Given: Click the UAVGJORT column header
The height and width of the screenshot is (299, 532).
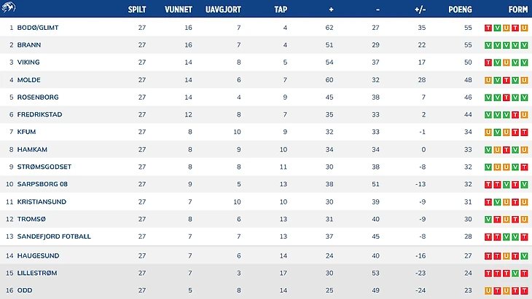Looking at the screenshot, I should [x=224, y=9].
